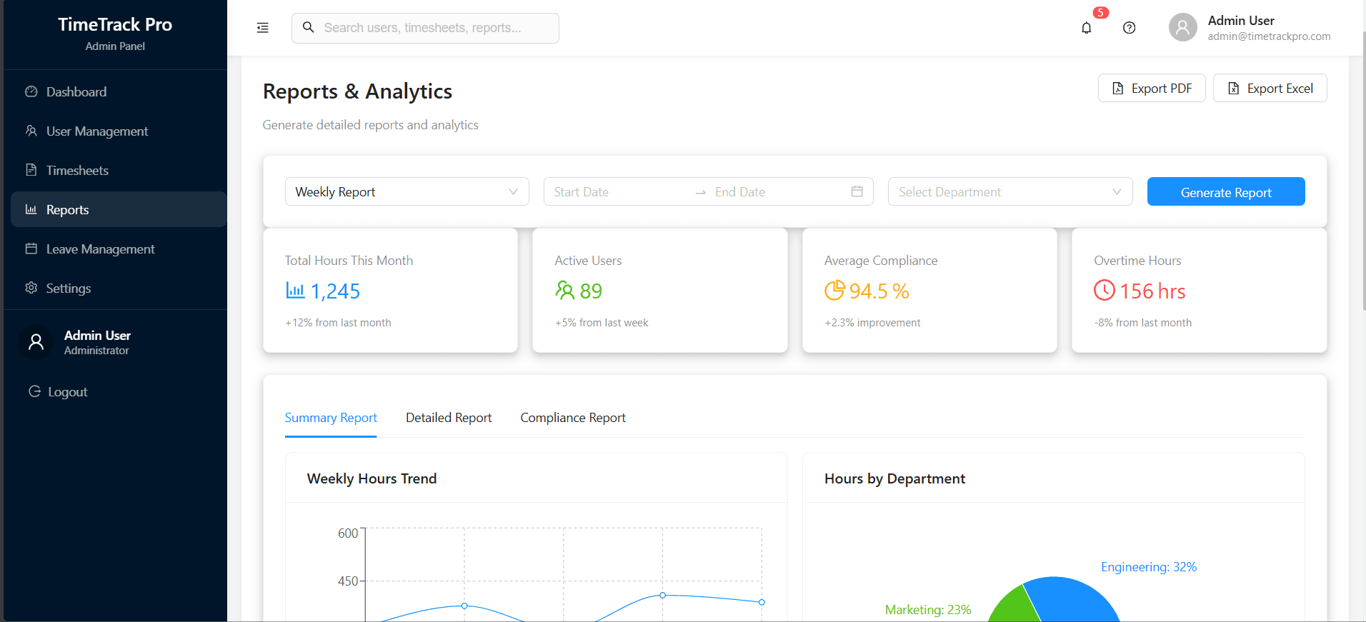1366x622 pixels.
Task: Click the End Date input
Action: pyautogui.click(x=779, y=191)
